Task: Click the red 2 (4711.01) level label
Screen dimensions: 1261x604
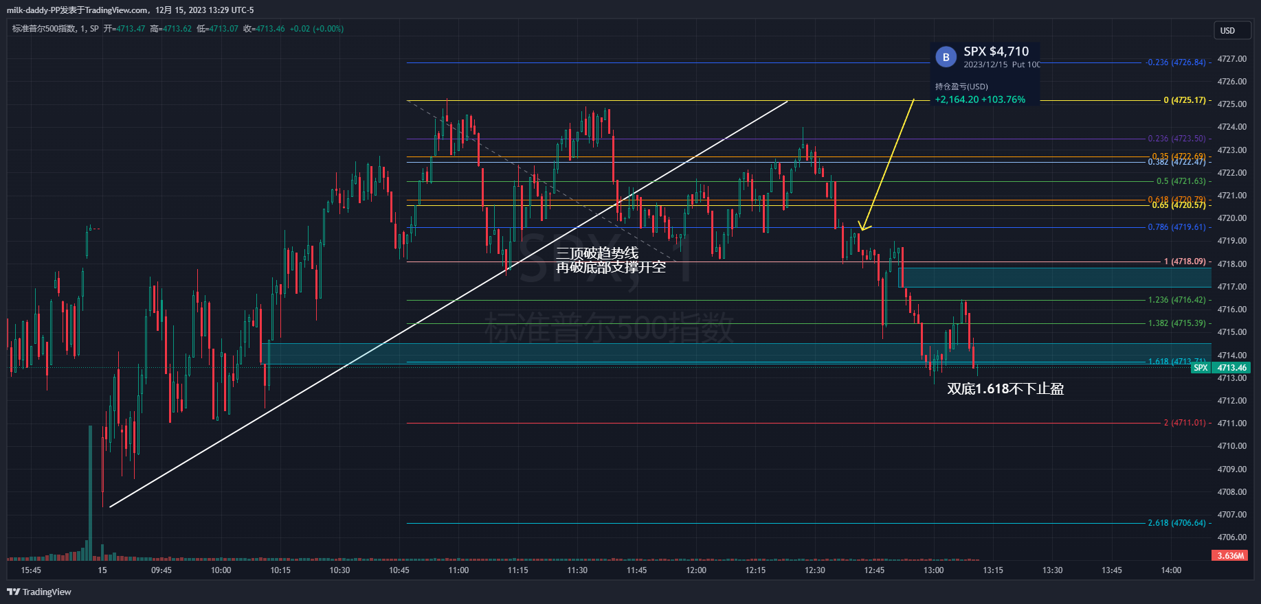Action: coord(1185,423)
